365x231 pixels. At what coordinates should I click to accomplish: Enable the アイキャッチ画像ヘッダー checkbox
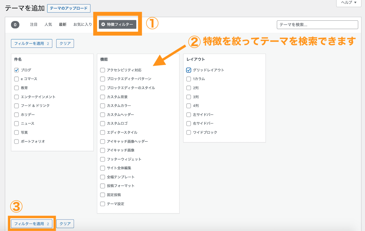[x=103, y=142]
